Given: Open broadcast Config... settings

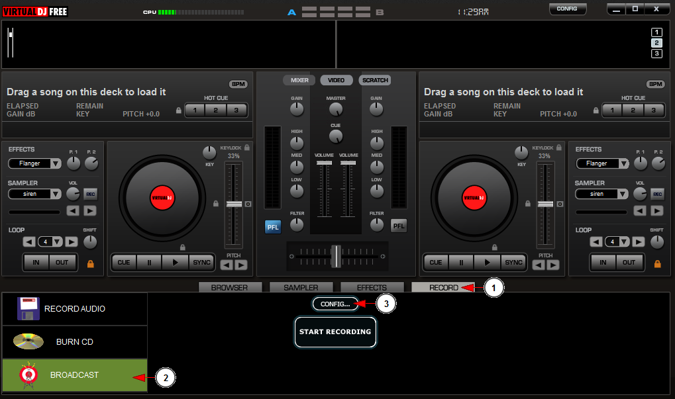Looking at the screenshot, I should pos(335,304).
